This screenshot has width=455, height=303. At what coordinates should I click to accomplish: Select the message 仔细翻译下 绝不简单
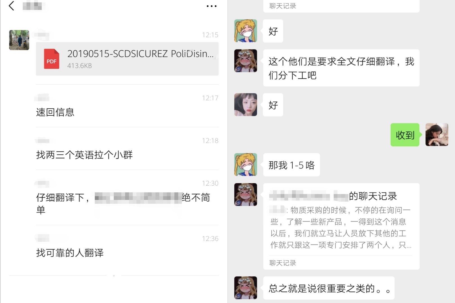[x=123, y=204]
